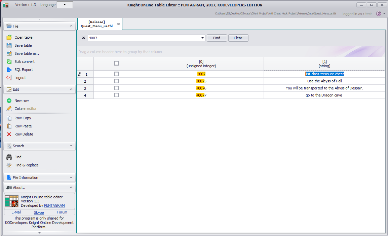Check the header select-all checkbox
This screenshot has height=236, width=388.
tap(117, 63)
